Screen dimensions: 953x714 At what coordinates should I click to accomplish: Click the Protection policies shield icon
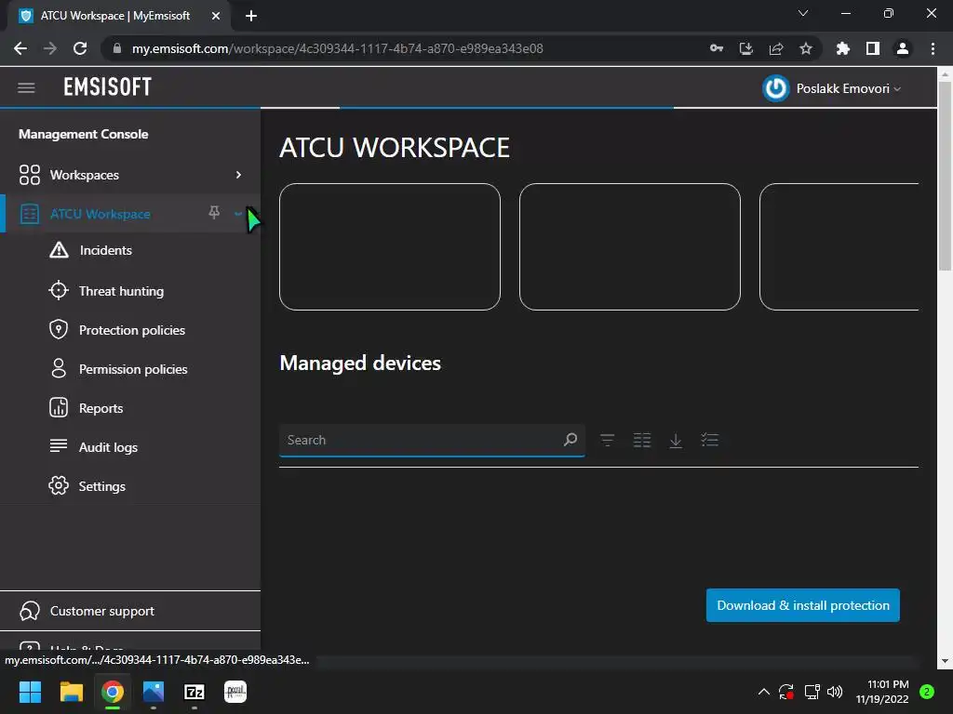59,330
